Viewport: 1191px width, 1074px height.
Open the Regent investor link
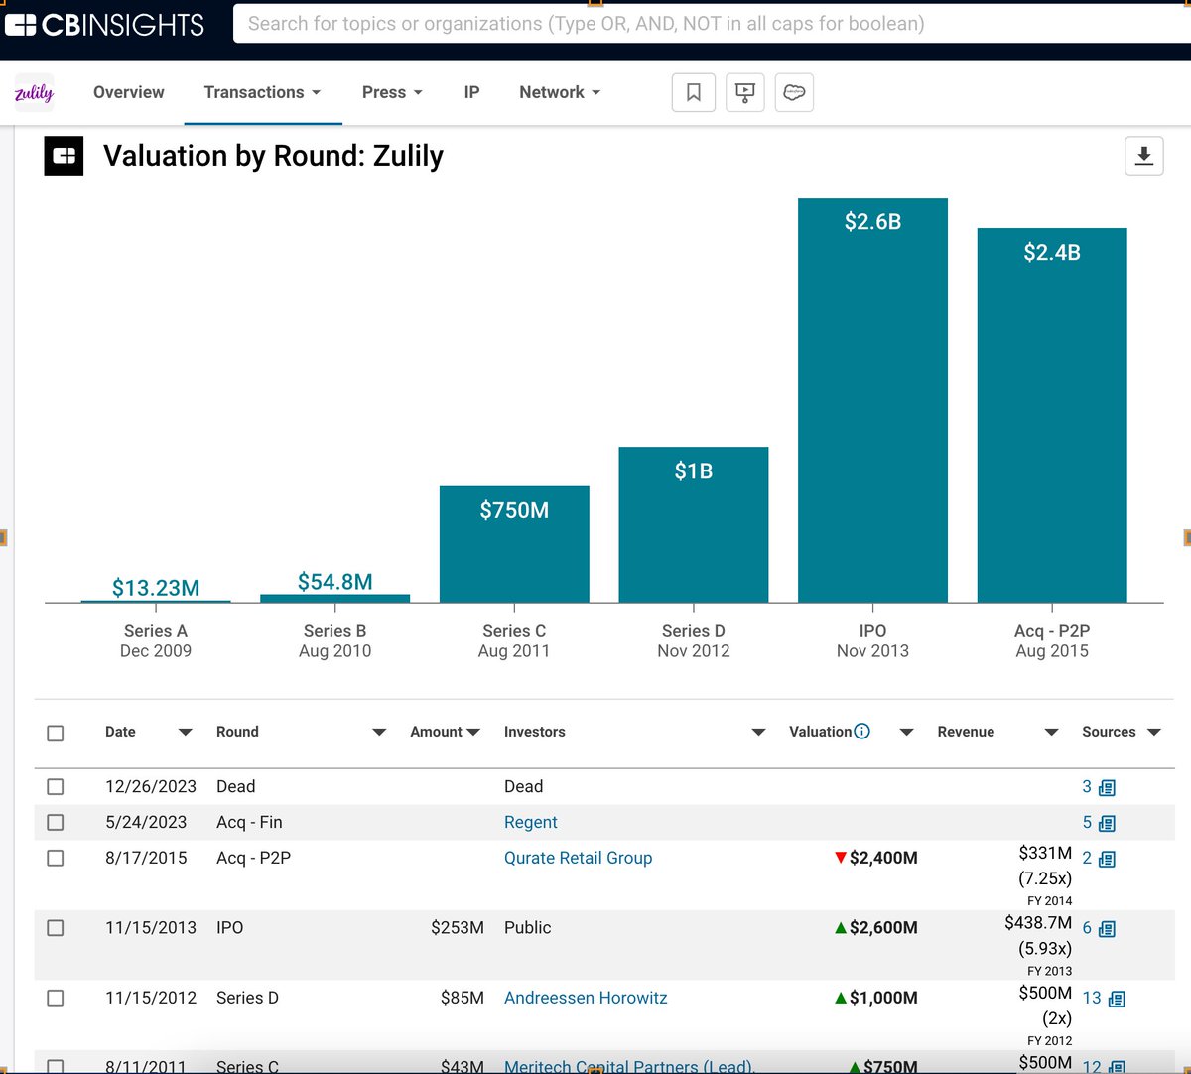click(x=531, y=822)
